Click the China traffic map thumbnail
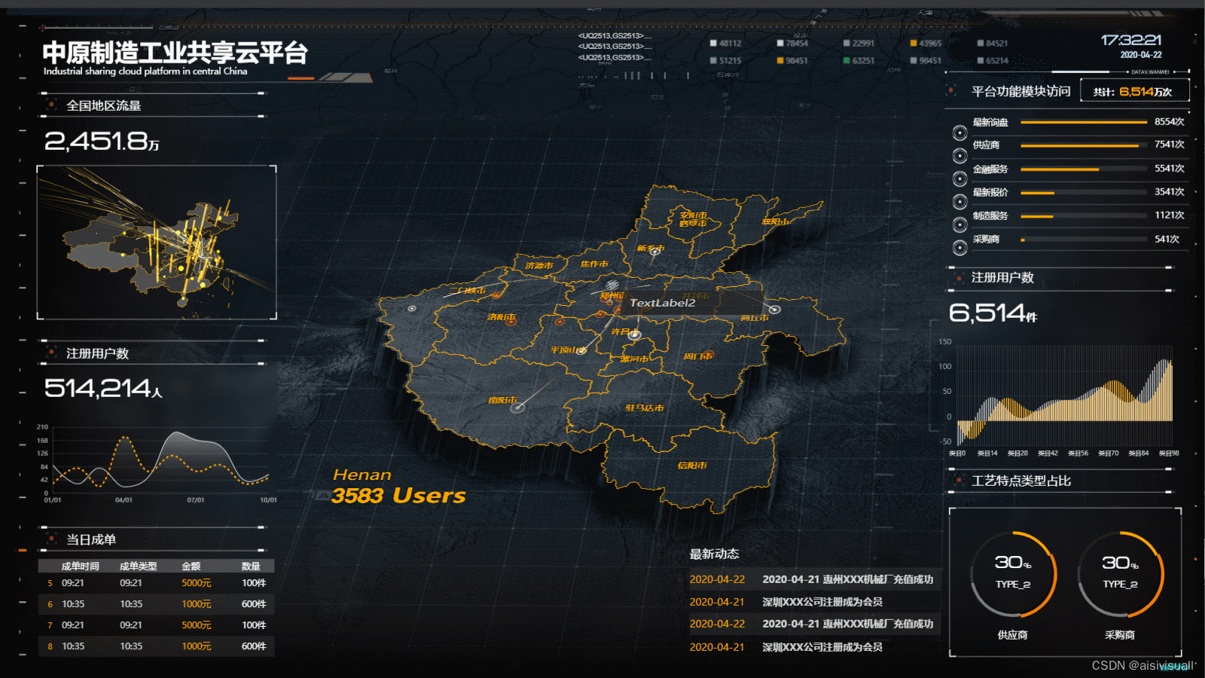Screen dimensions: 1205x678 [157, 243]
